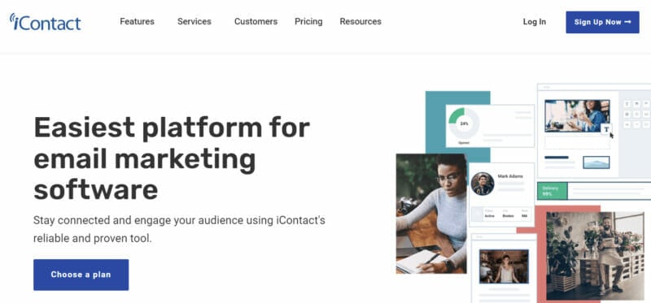
Task: Click the photo of woman writing in notebook
Action: (431, 214)
